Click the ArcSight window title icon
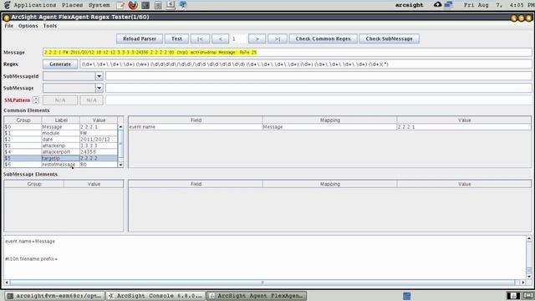 click(6, 18)
